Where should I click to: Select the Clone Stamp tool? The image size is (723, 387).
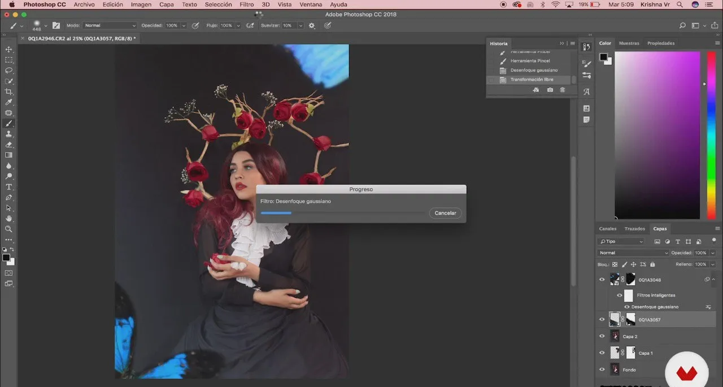(8, 134)
